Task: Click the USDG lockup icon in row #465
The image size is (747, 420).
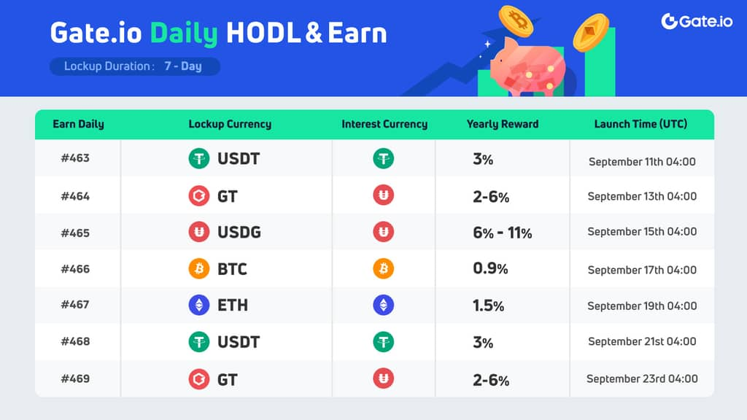Action: (199, 233)
